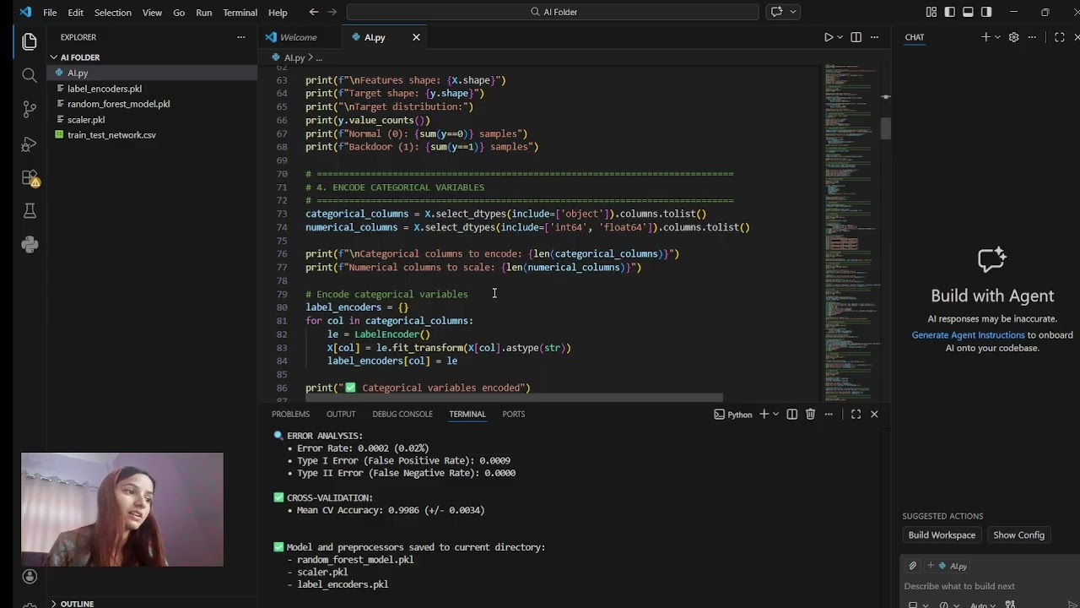
Task: Open the Testing flask view
Action: [30, 211]
